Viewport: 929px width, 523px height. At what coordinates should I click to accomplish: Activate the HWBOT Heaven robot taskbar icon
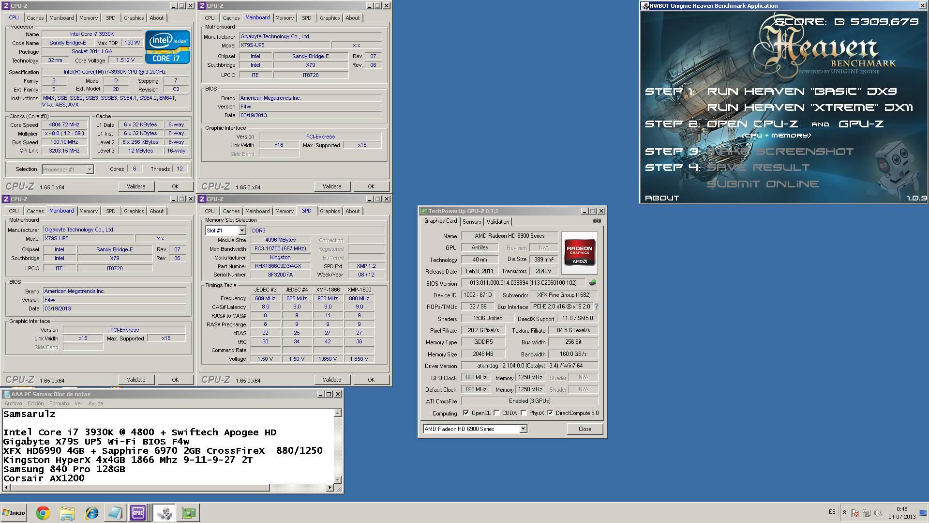[164, 513]
